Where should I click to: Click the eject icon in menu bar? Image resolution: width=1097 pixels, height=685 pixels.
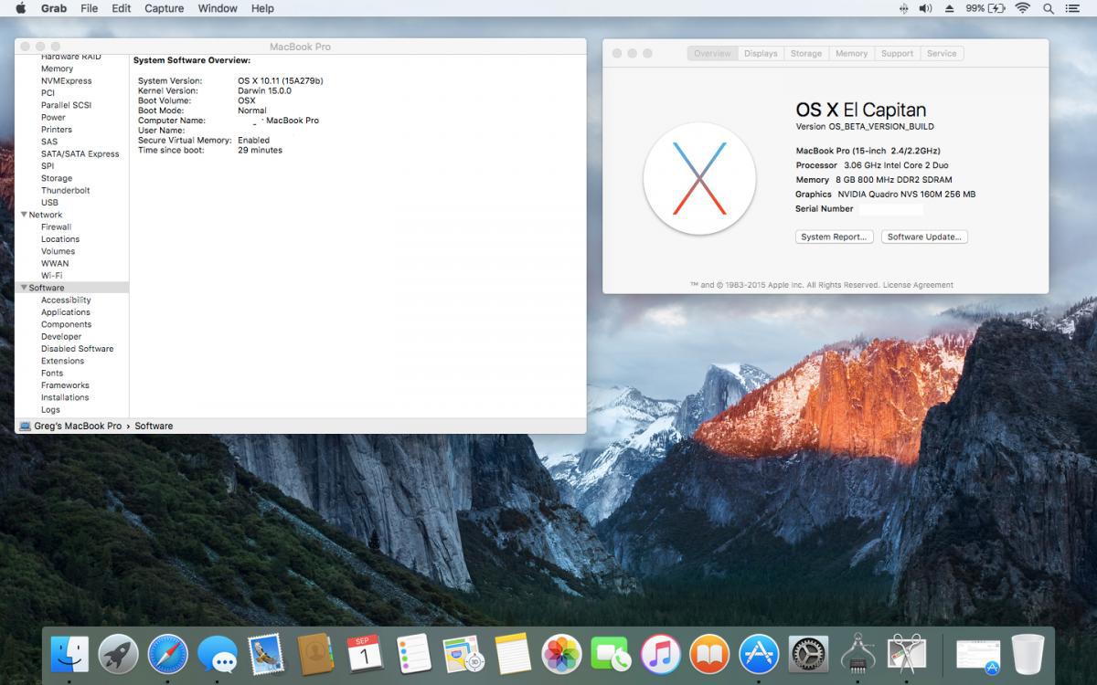(950, 8)
